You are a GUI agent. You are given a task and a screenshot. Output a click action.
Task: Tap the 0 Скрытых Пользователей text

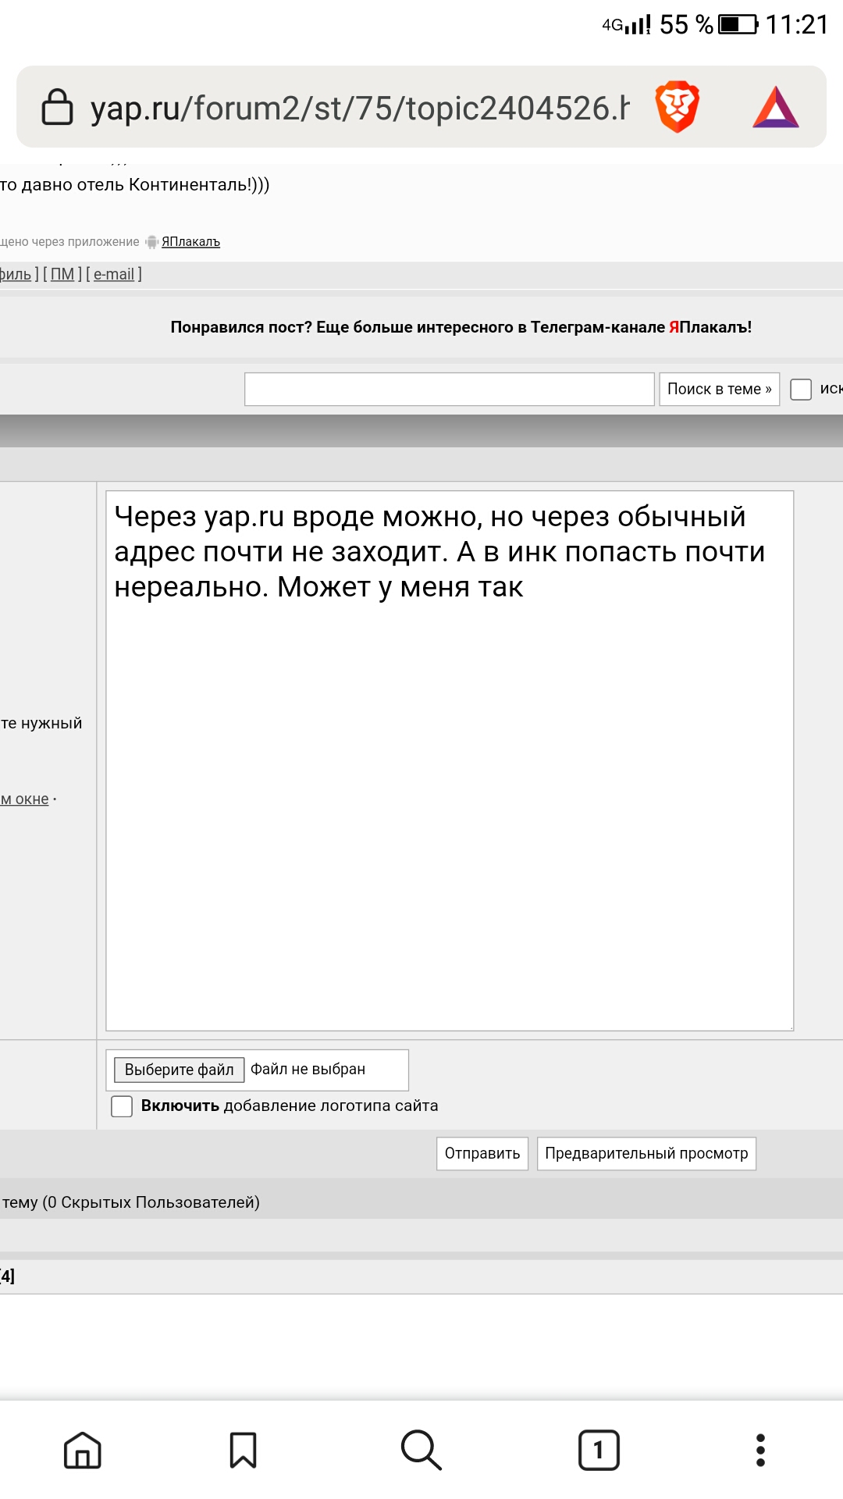[x=151, y=1202]
